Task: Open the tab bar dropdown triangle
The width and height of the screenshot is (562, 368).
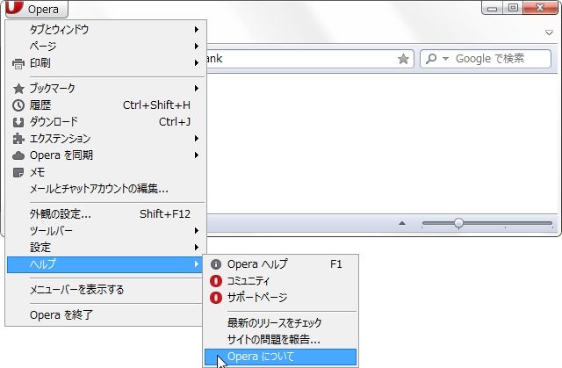Action: click(549, 32)
